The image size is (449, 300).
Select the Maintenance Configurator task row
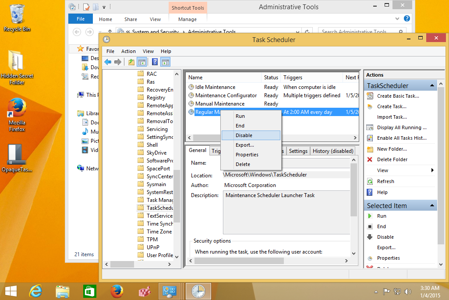tap(273, 95)
